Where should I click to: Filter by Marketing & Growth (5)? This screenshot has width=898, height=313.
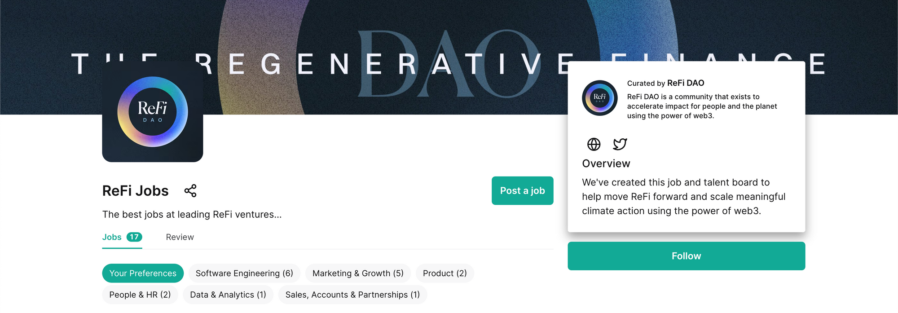[x=358, y=273]
